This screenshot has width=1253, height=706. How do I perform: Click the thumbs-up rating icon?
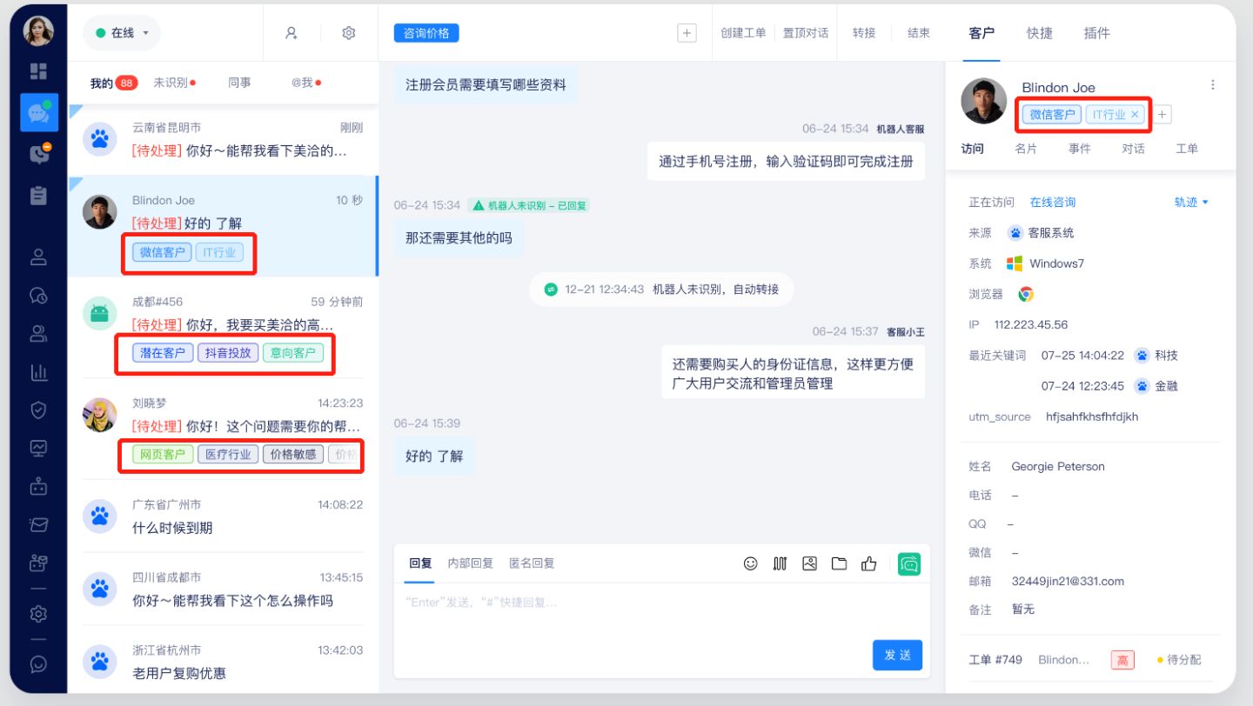868,563
